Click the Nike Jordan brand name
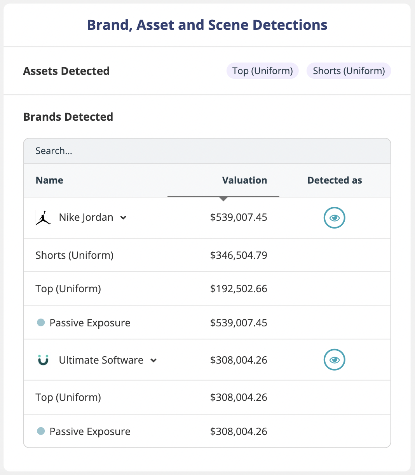The width and height of the screenshot is (415, 475). [x=86, y=218]
